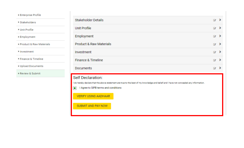This screenshot has width=244, height=148.
Task: Click Submit and Pay Now button
Action: click(x=92, y=106)
